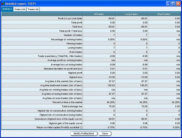
Task: Click Long trades Drawdown value 69.91
Action: tap(144, 119)
